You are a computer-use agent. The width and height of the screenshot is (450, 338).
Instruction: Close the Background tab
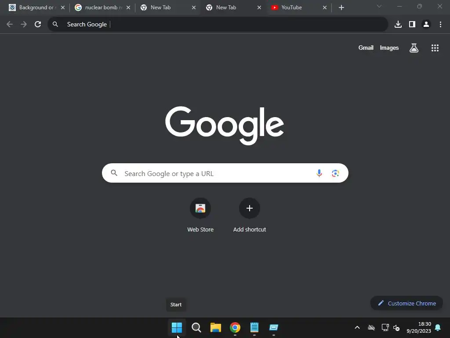point(63,7)
